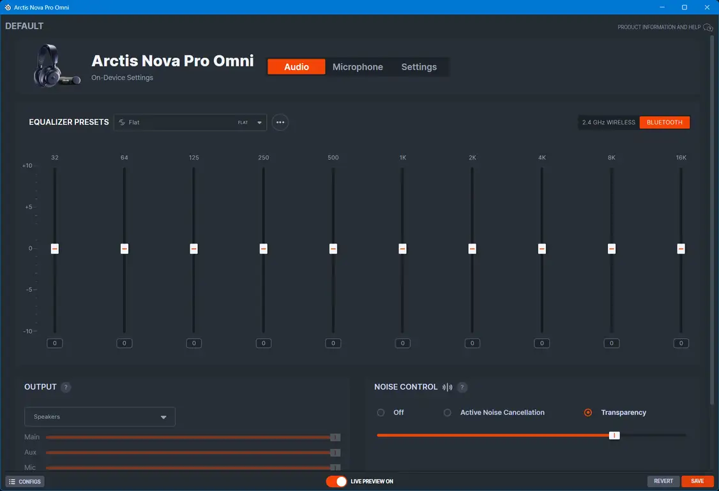This screenshot has width=719, height=491.
Task: Click the Revert button
Action: click(663, 481)
